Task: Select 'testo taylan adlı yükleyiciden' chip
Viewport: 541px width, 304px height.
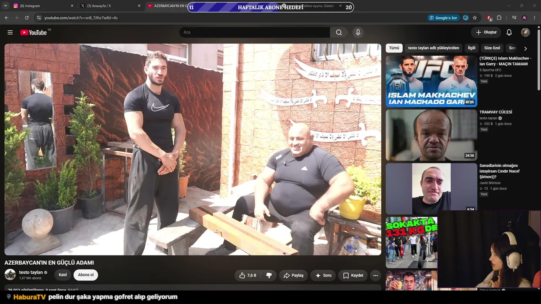Action: point(433,48)
